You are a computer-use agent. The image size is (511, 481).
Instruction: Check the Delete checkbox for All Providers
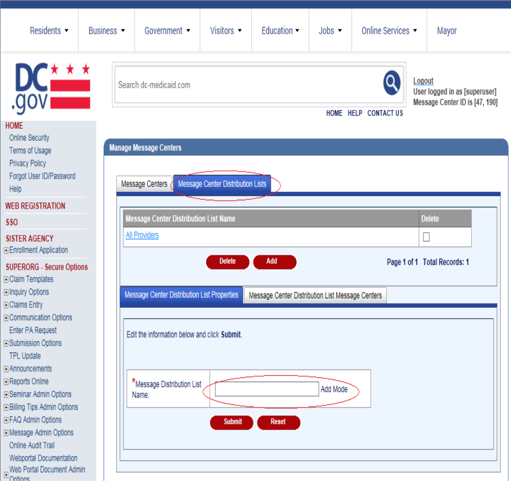click(426, 237)
